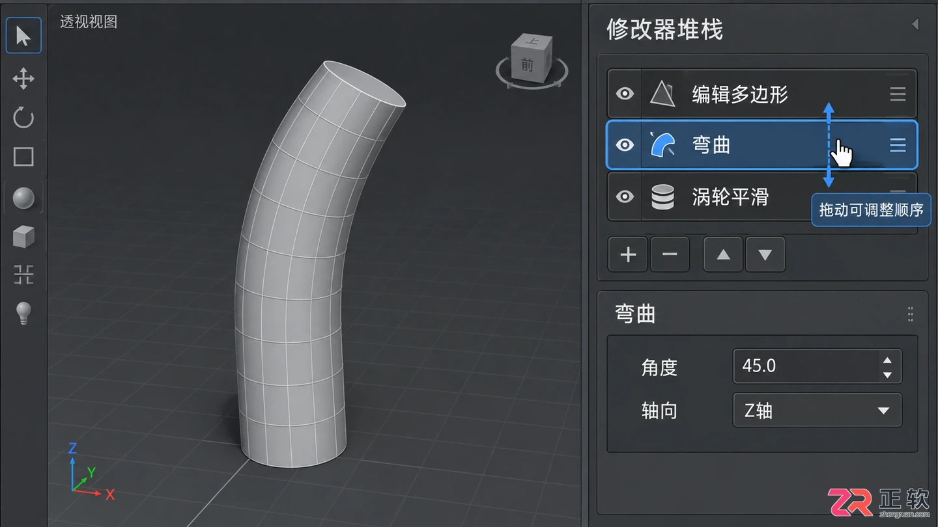Screen dimensions: 938x527
Task: Select the light bulb tool
Action: [x=23, y=314]
